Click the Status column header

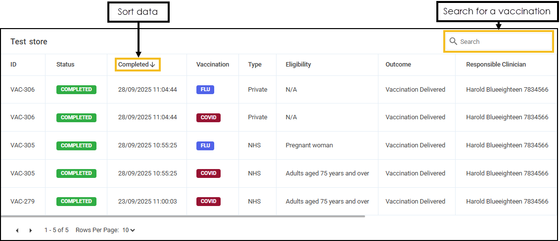pyautogui.click(x=65, y=65)
